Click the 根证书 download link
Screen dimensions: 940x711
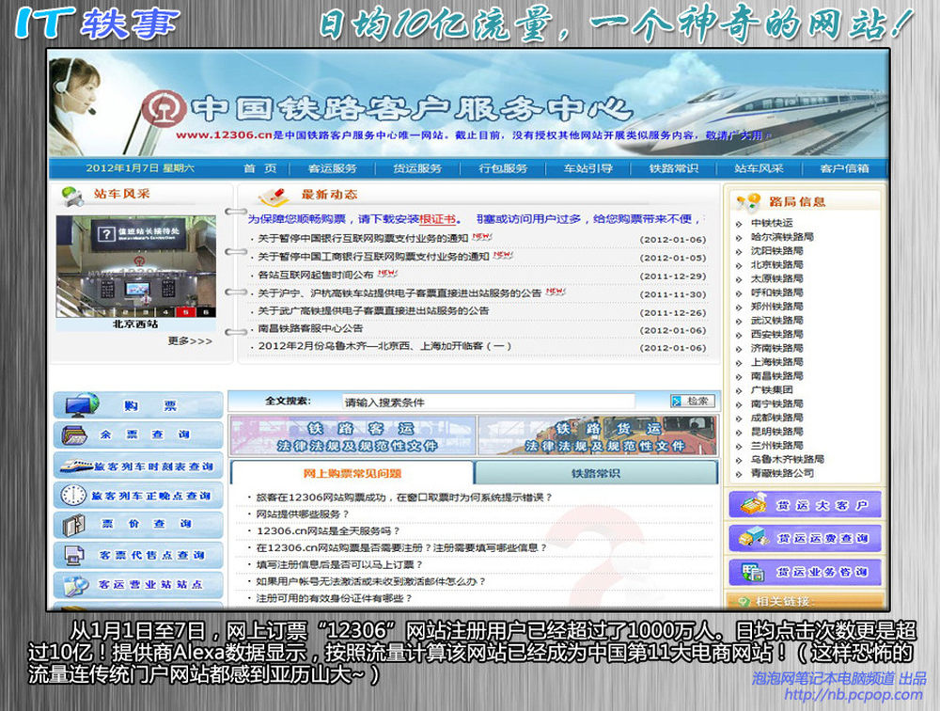(438, 219)
